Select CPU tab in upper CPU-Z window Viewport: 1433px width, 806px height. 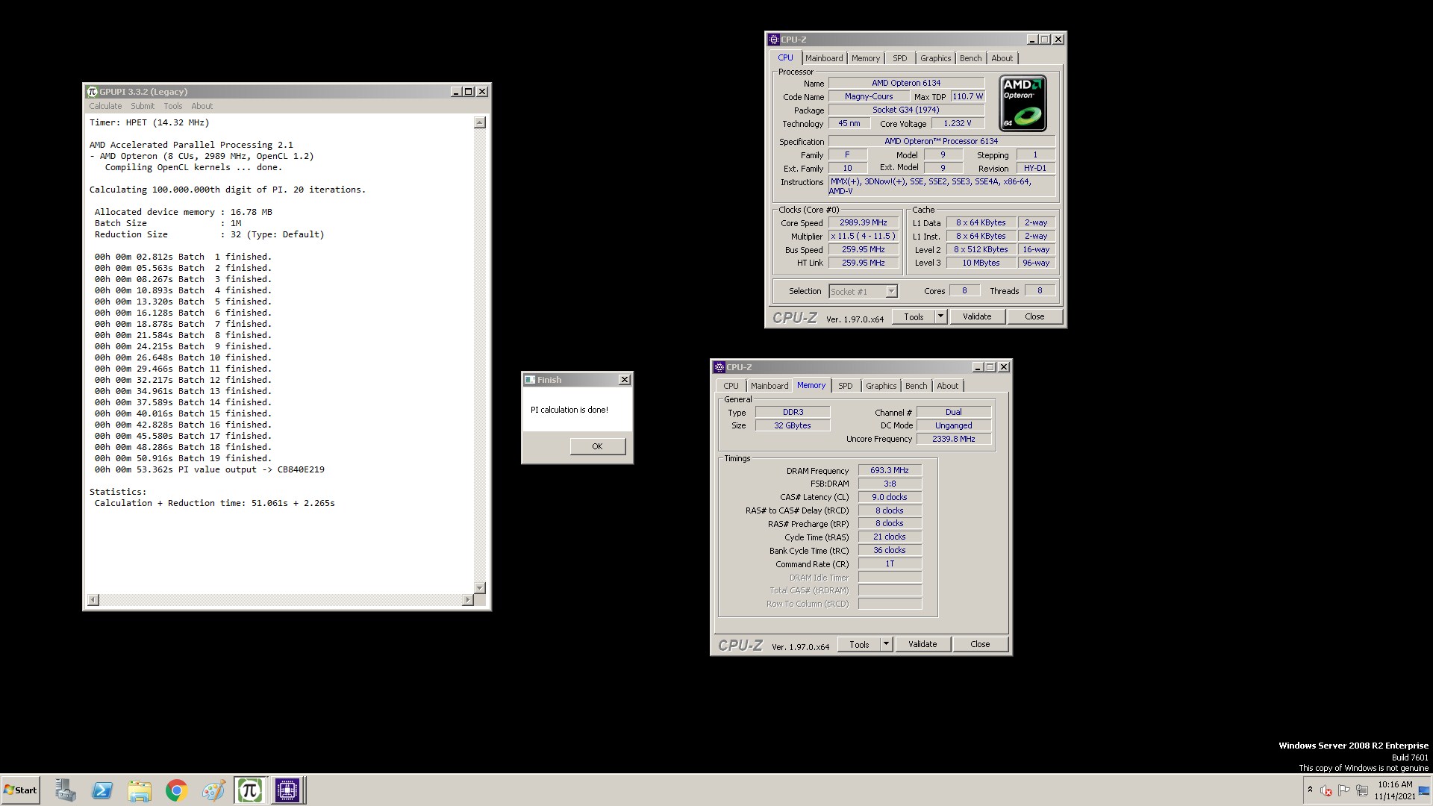pyautogui.click(x=785, y=57)
